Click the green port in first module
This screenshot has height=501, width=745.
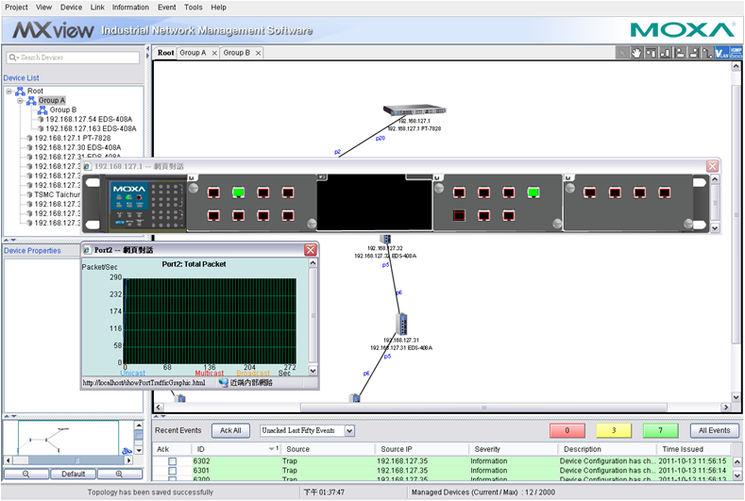[x=238, y=192]
